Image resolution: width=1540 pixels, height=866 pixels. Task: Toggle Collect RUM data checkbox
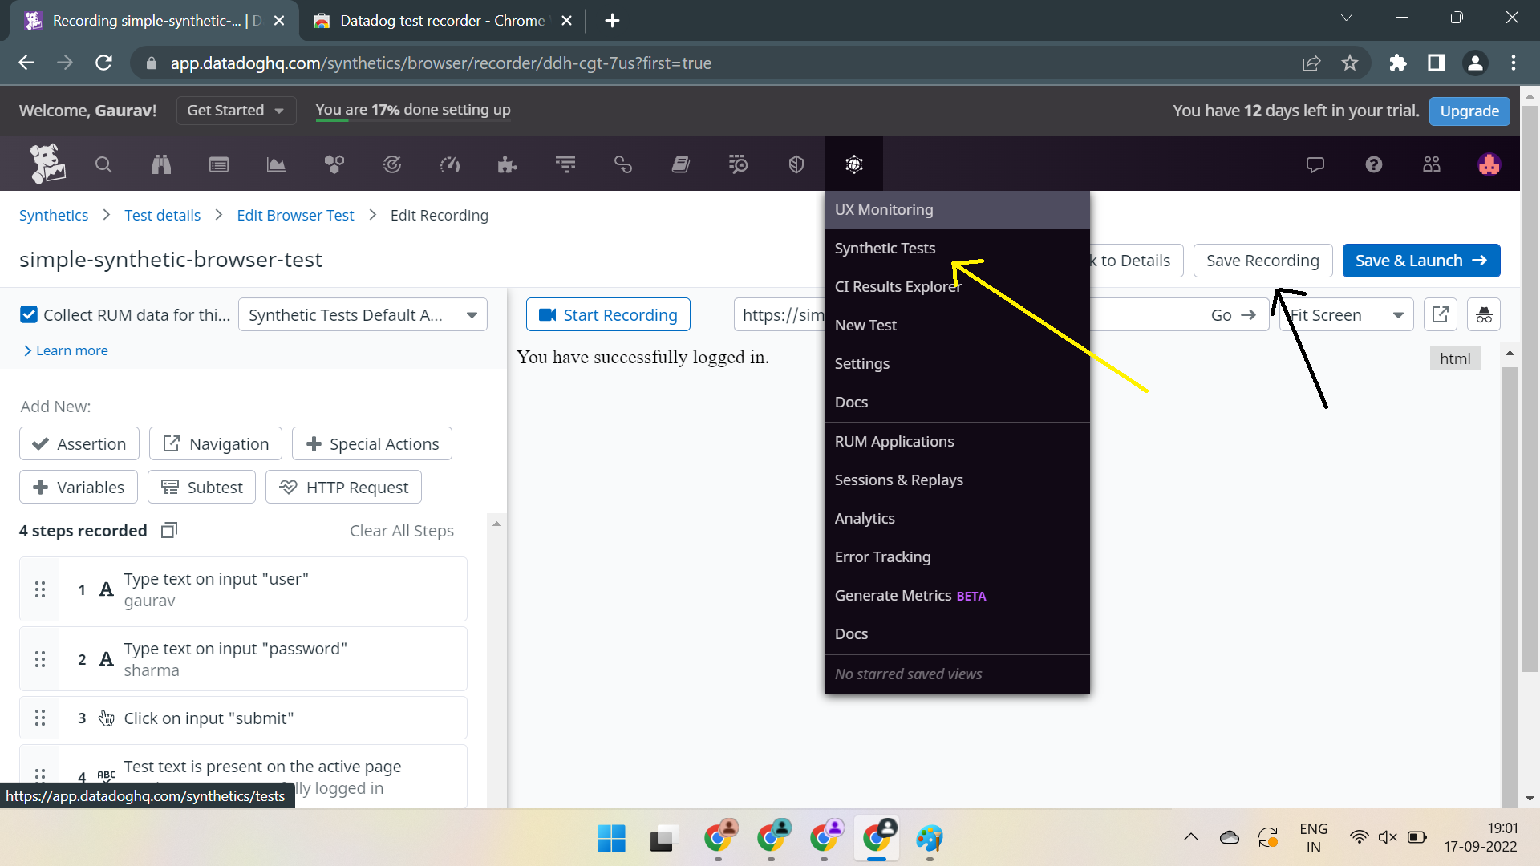(x=29, y=314)
